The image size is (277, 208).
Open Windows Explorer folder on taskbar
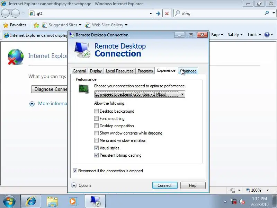pos(52,201)
